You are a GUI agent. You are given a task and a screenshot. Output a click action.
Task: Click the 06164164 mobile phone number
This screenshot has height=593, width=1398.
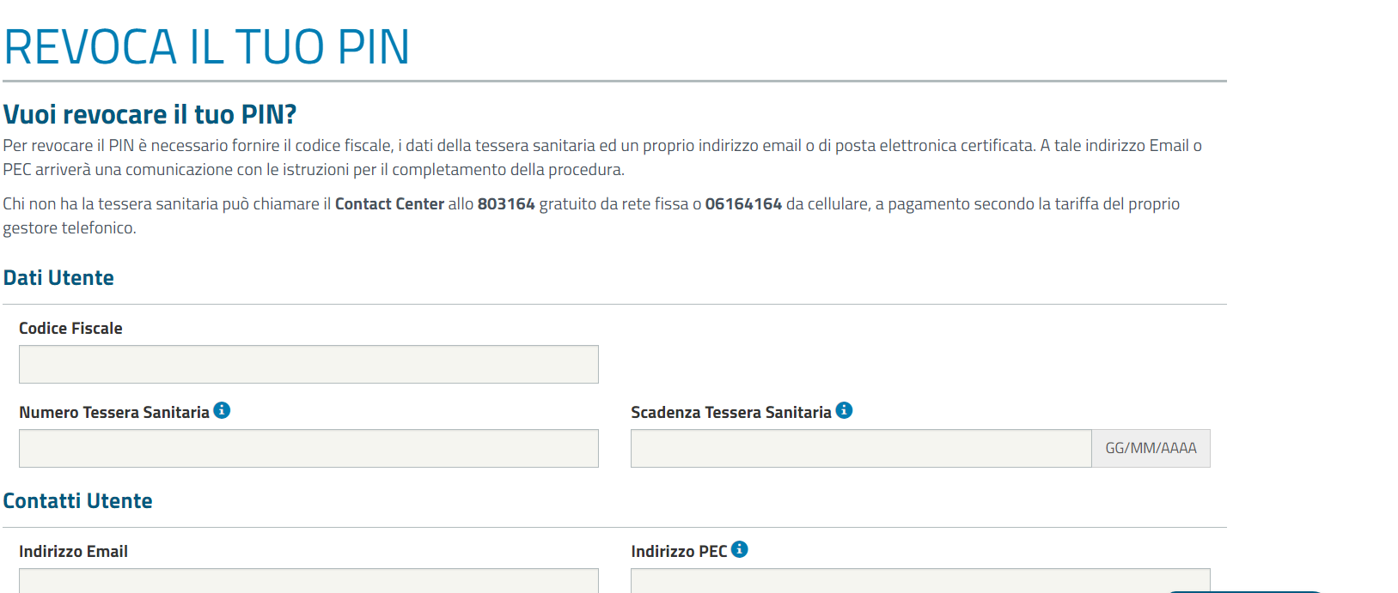point(743,204)
